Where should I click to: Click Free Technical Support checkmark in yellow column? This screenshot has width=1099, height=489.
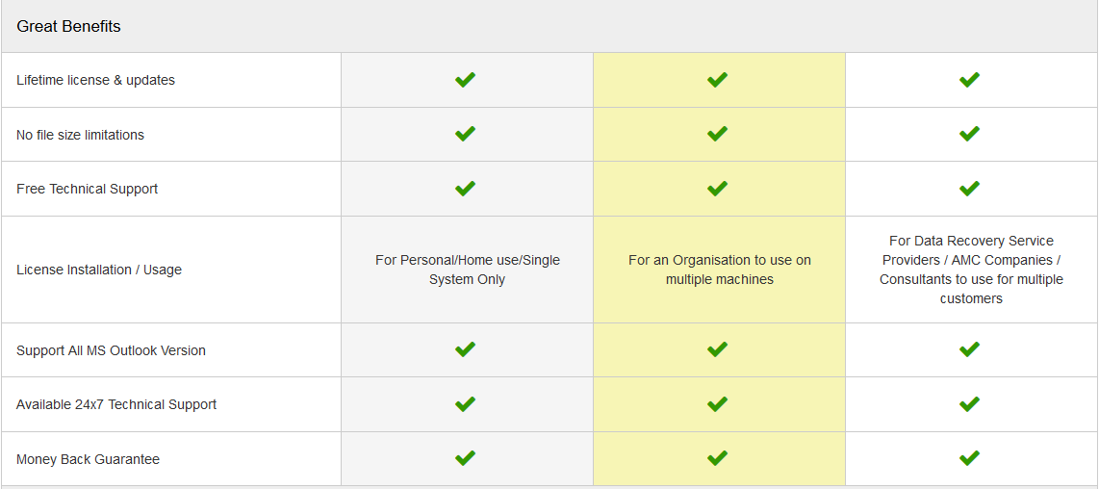[x=717, y=189]
